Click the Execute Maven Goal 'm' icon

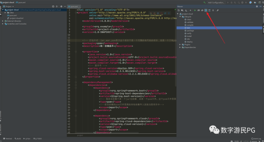coord(198,10)
